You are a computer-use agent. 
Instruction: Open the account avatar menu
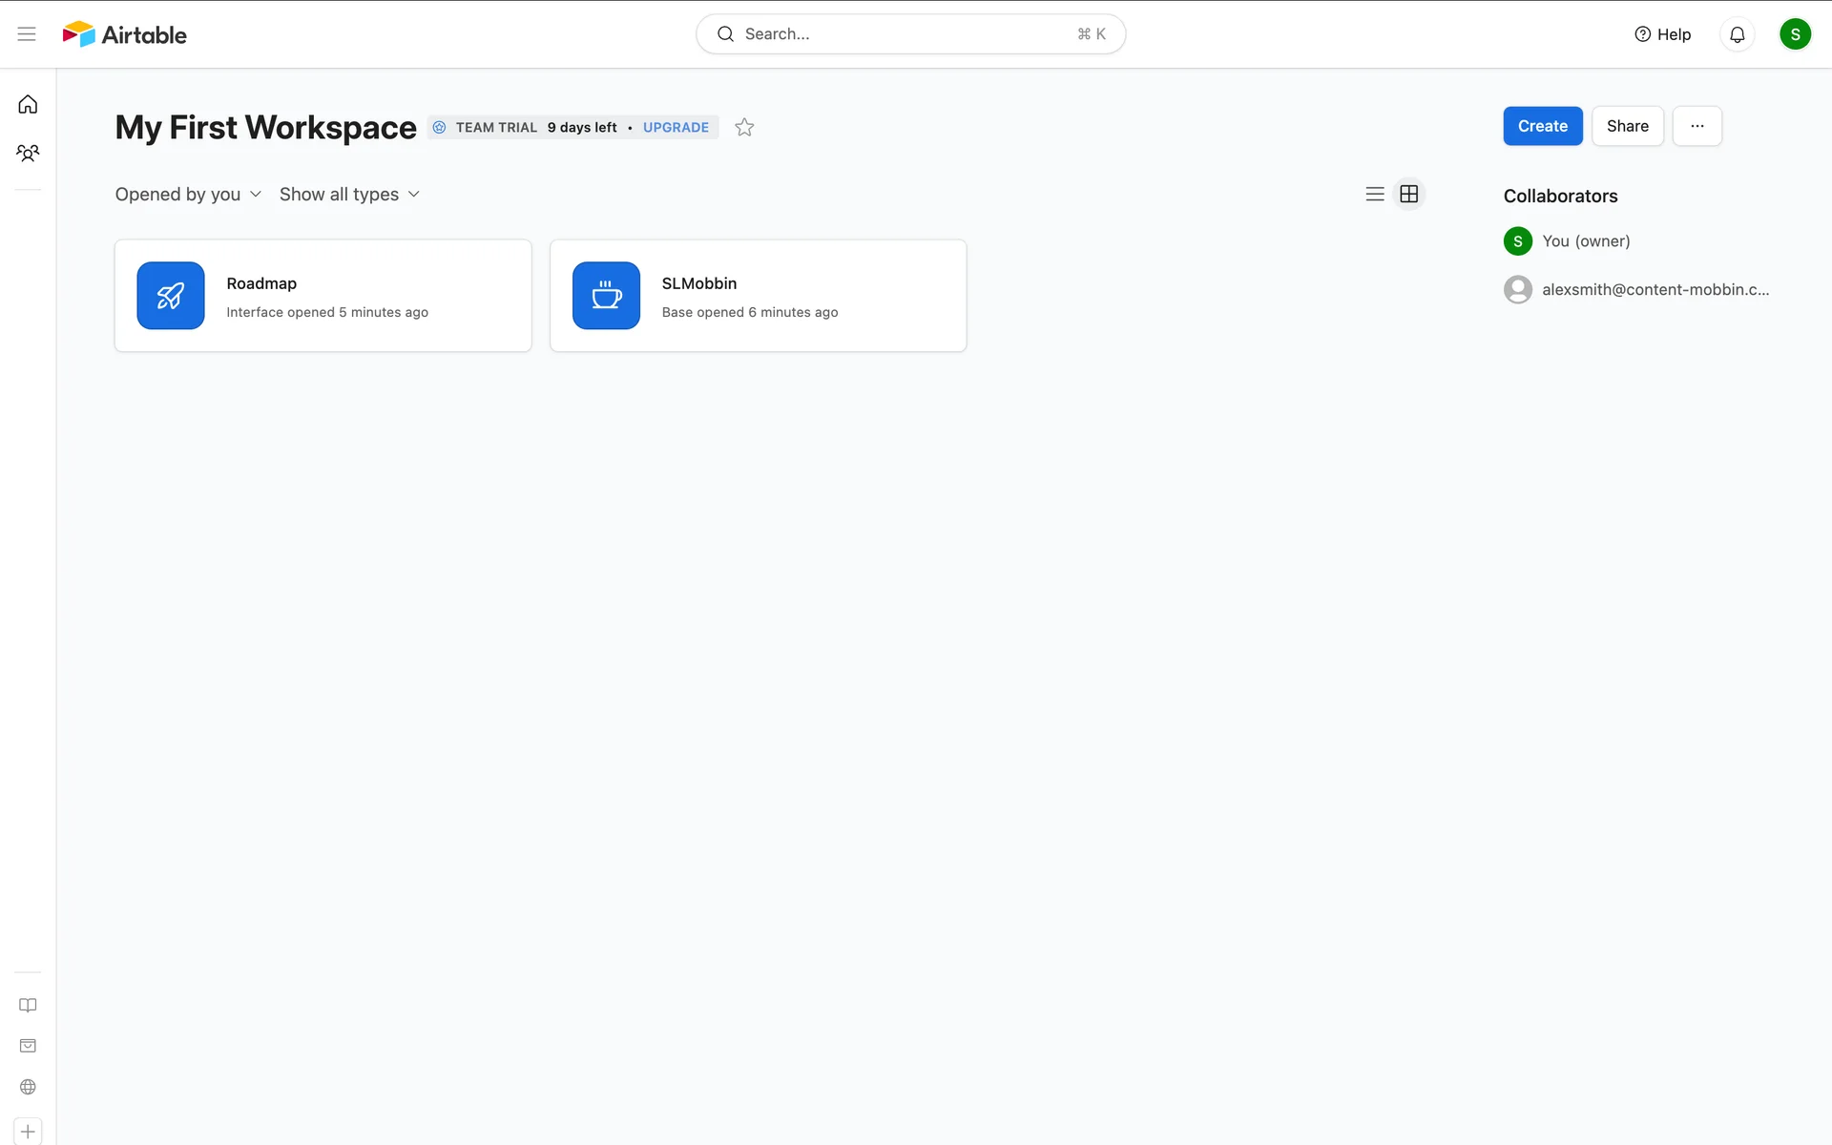(x=1794, y=34)
